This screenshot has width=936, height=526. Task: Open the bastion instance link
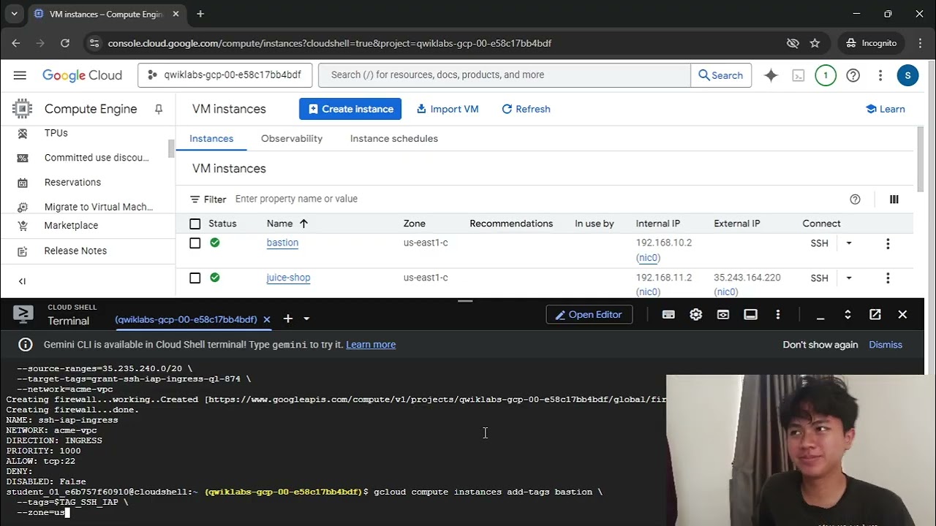coord(282,243)
